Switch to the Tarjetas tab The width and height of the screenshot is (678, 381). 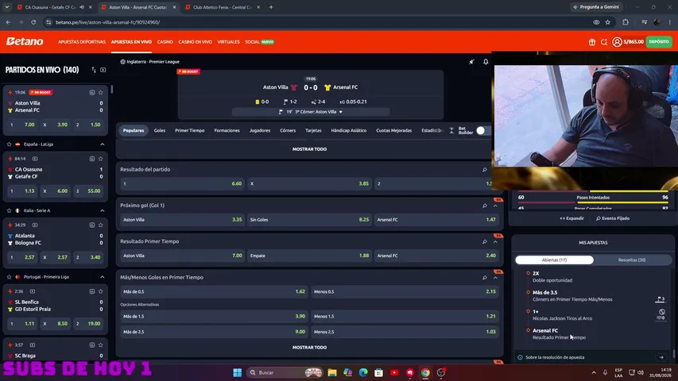click(x=313, y=130)
